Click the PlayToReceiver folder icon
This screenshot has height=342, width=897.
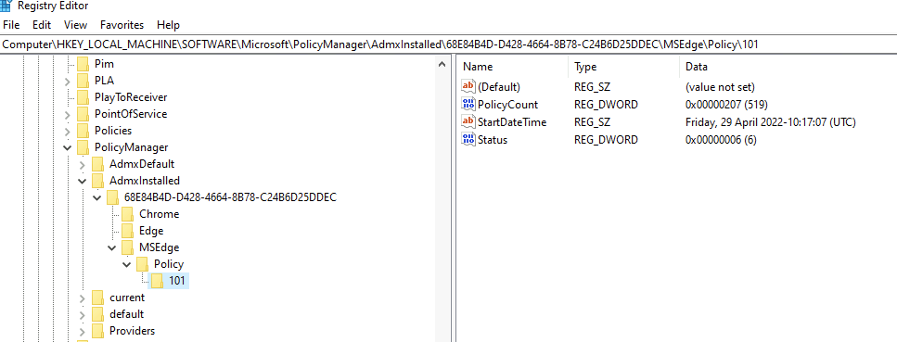click(83, 97)
